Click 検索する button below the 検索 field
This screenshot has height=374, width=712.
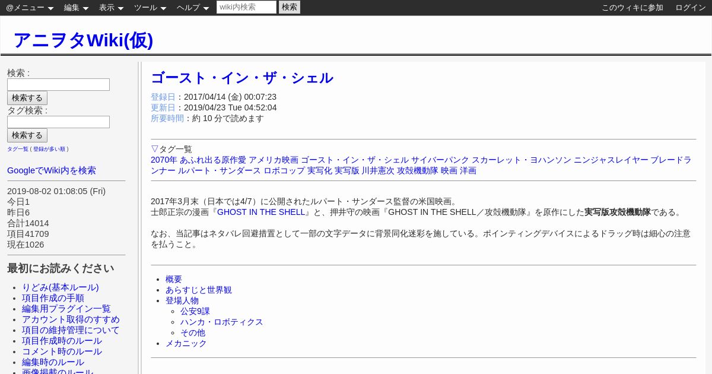[27, 98]
